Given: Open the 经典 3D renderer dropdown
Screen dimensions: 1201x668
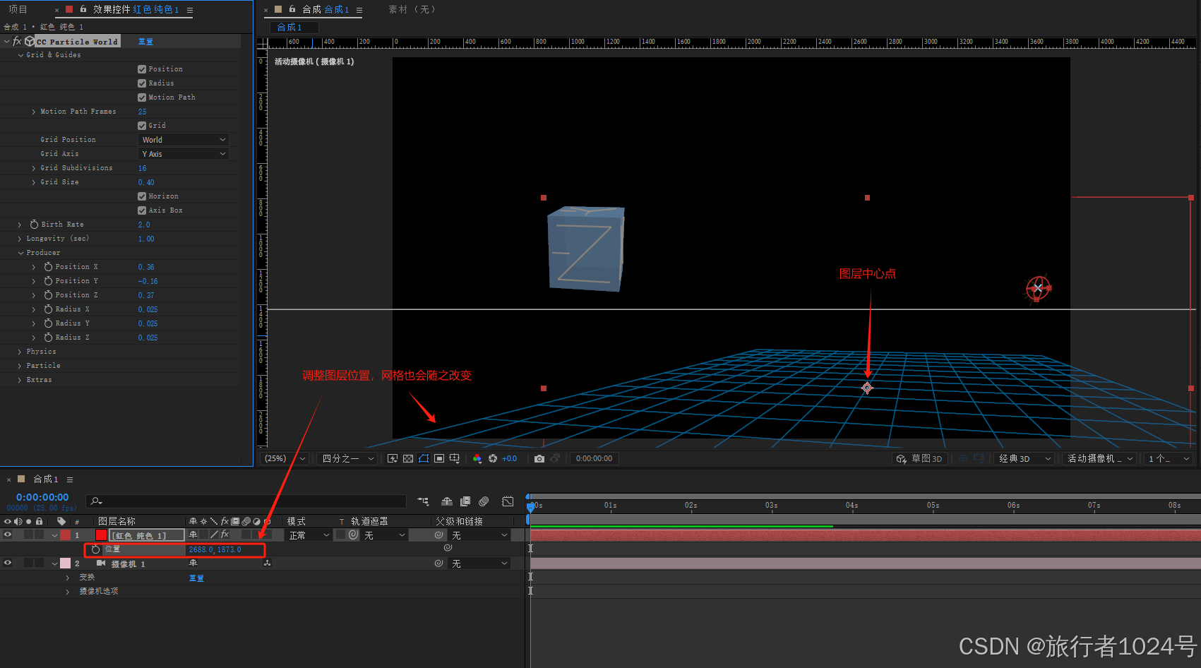Looking at the screenshot, I should click(x=1024, y=459).
